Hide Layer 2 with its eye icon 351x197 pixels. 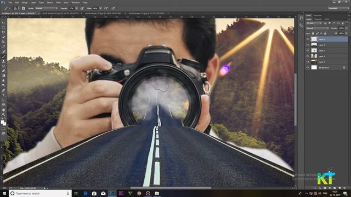(308, 50)
